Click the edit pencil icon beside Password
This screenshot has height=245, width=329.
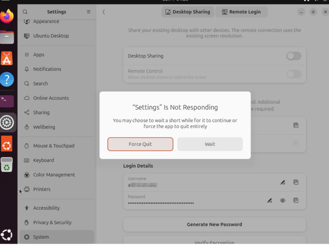270,201
